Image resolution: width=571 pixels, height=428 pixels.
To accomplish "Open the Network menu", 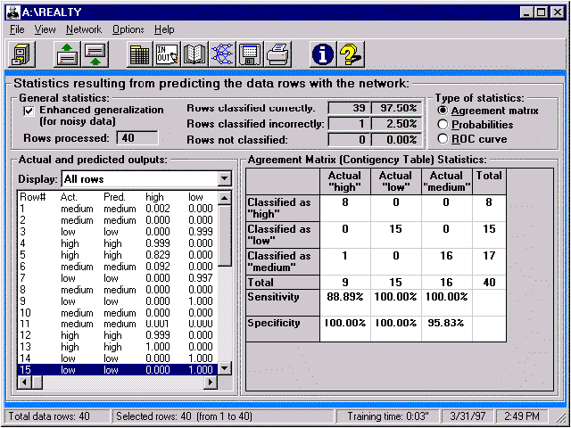I will (84, 29).
